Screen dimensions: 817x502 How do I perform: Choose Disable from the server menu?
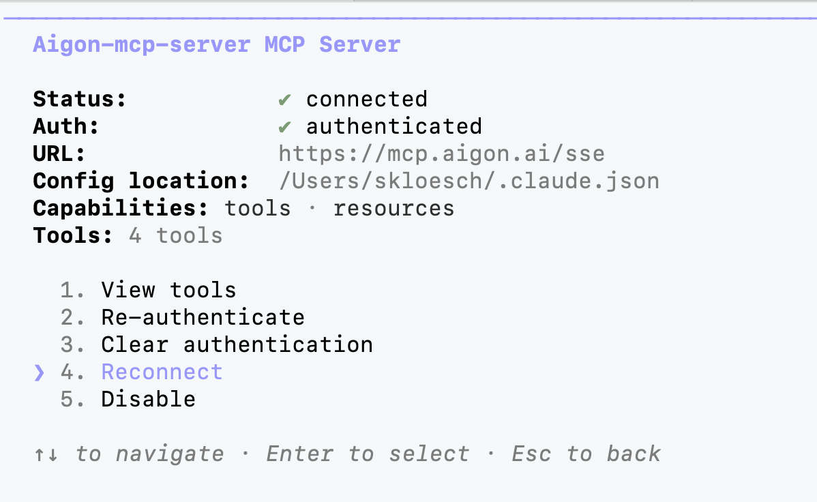click(x=148, y=398)
